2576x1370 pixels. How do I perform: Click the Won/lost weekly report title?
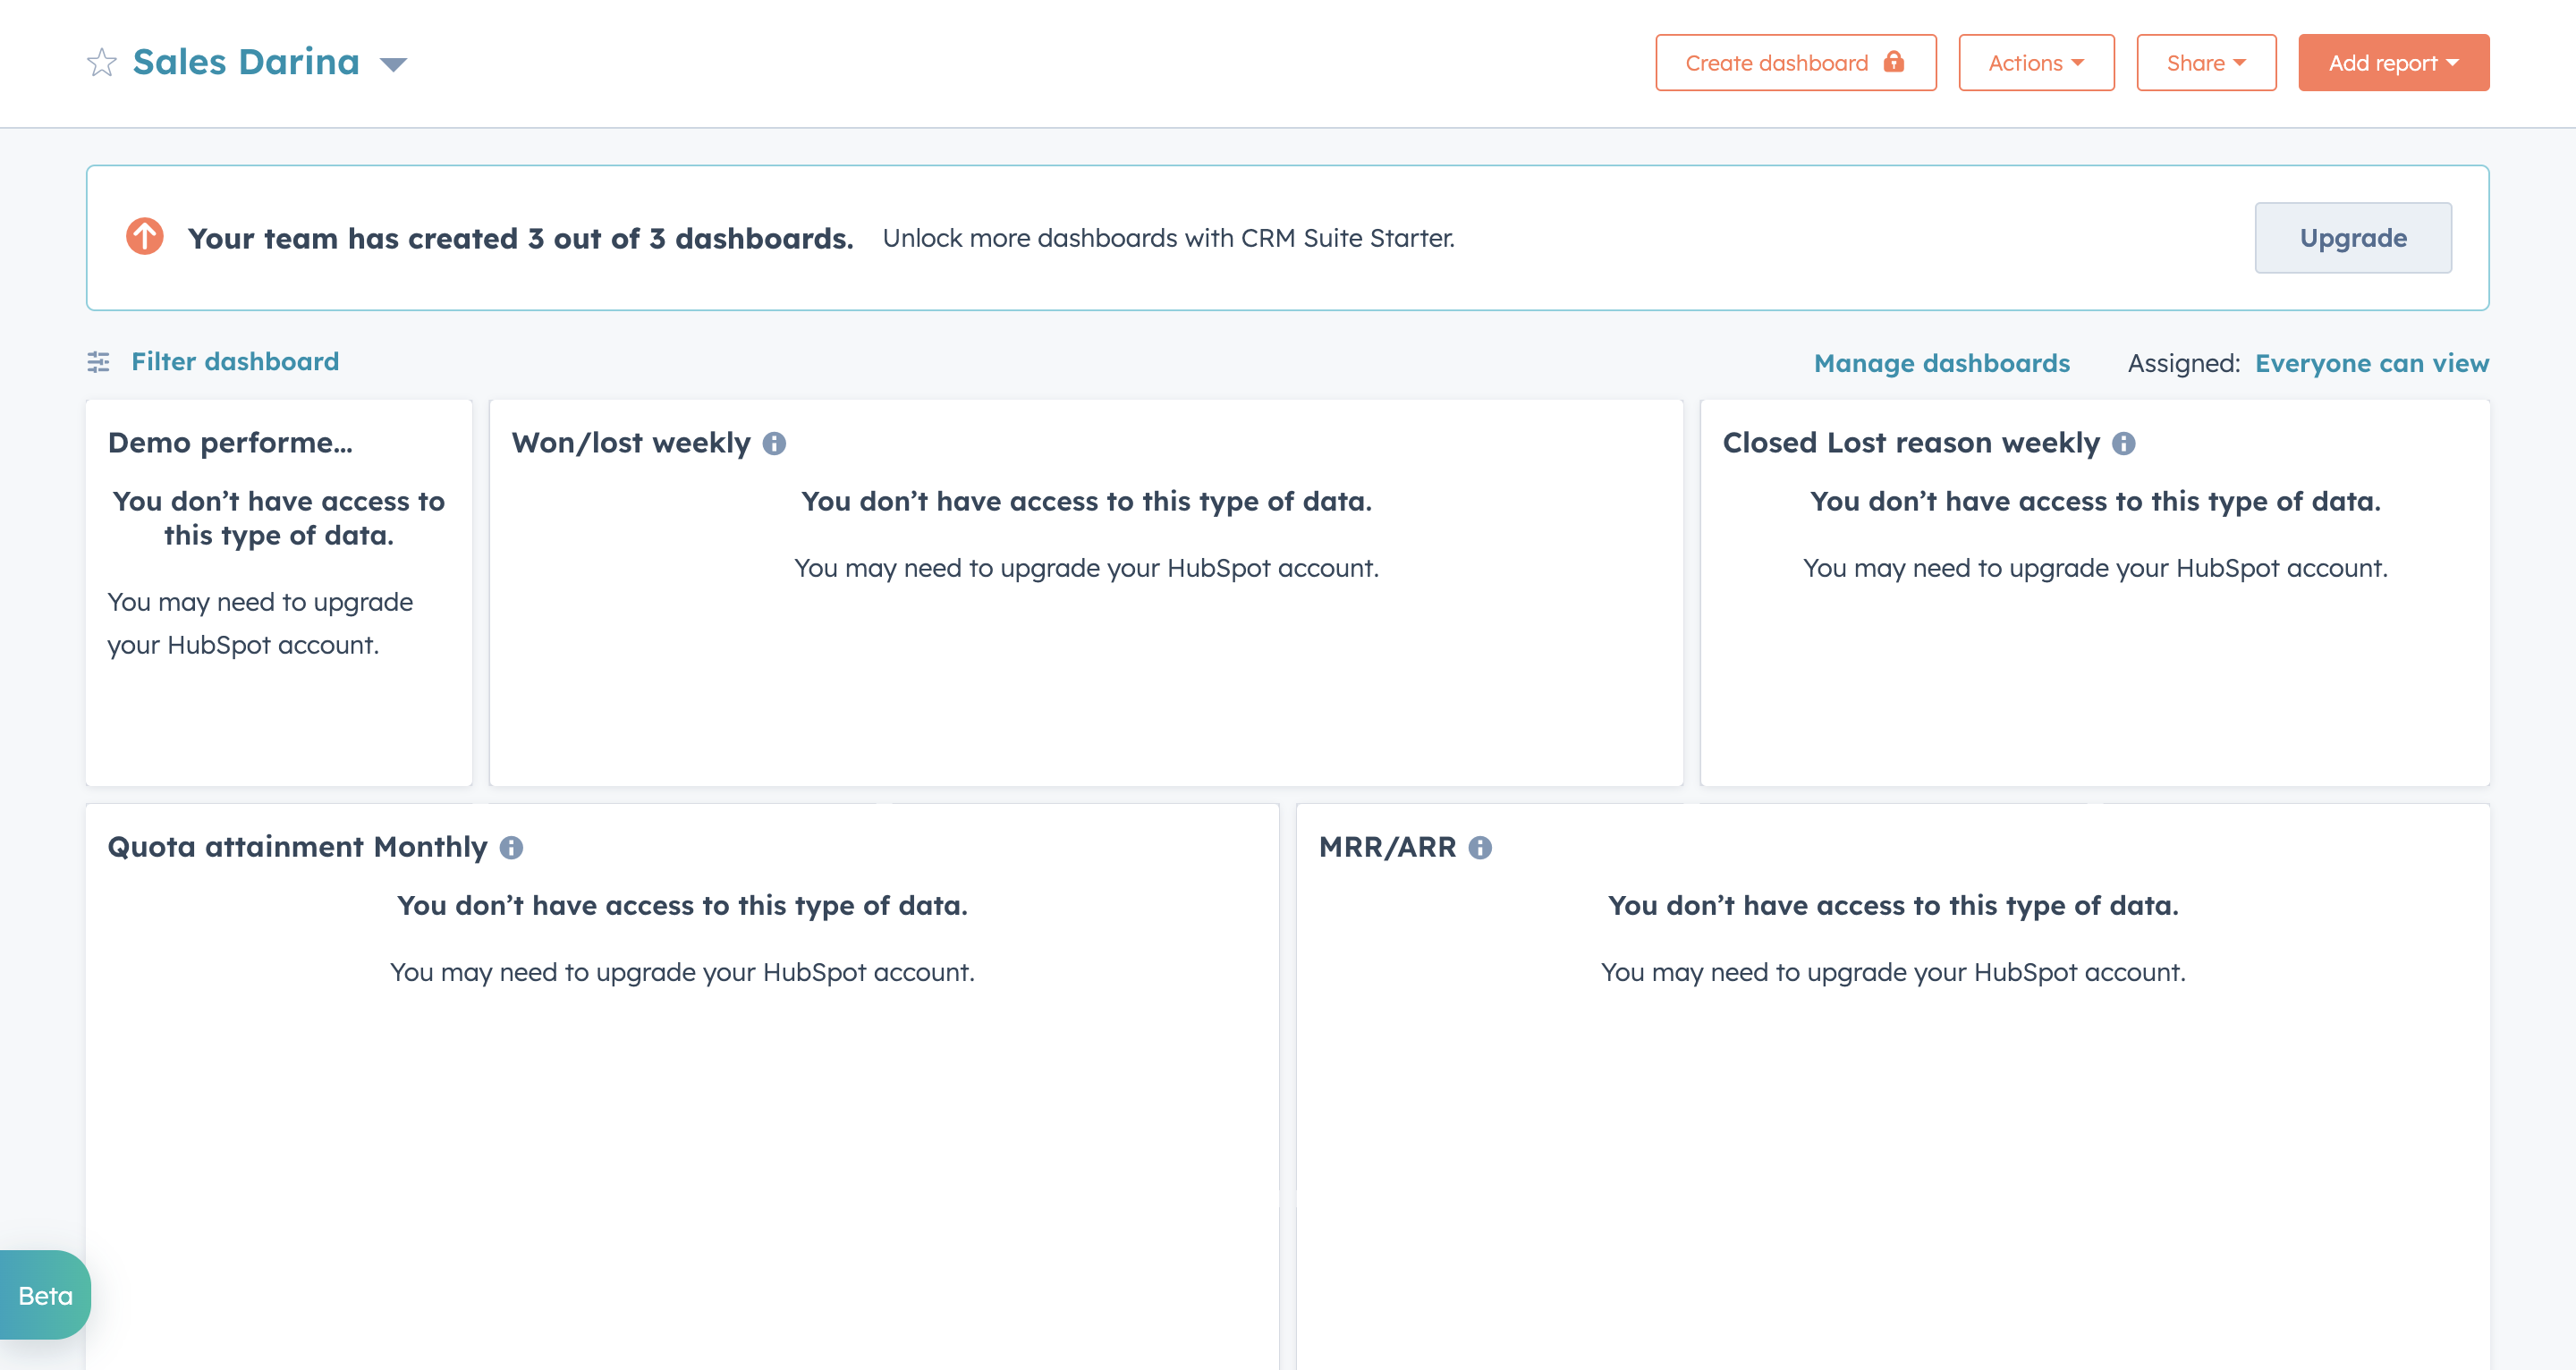[x=631, y=441]
